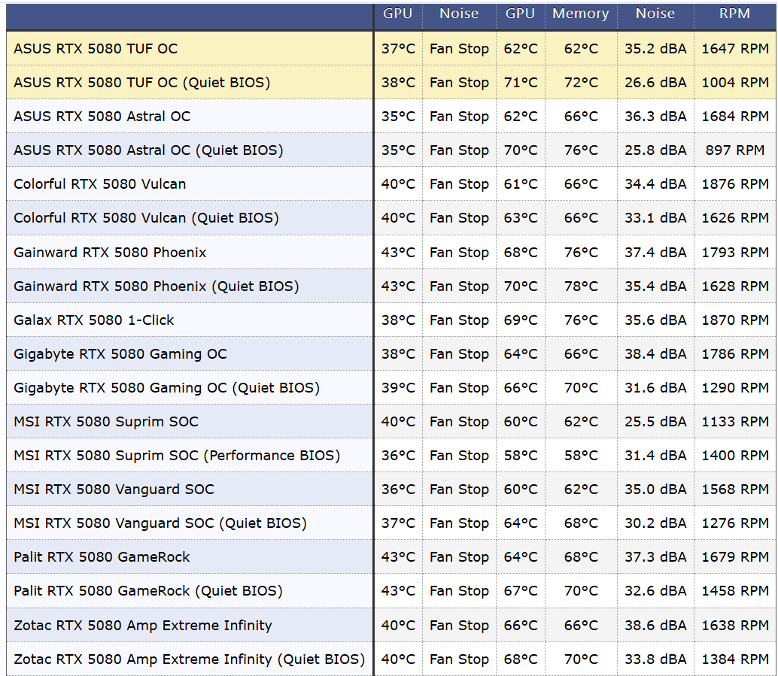Select the 1458 RPM value

click(735, 591)
